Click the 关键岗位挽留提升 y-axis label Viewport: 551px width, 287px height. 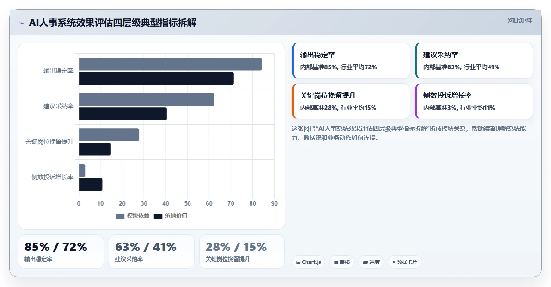(x=49, y=141)
